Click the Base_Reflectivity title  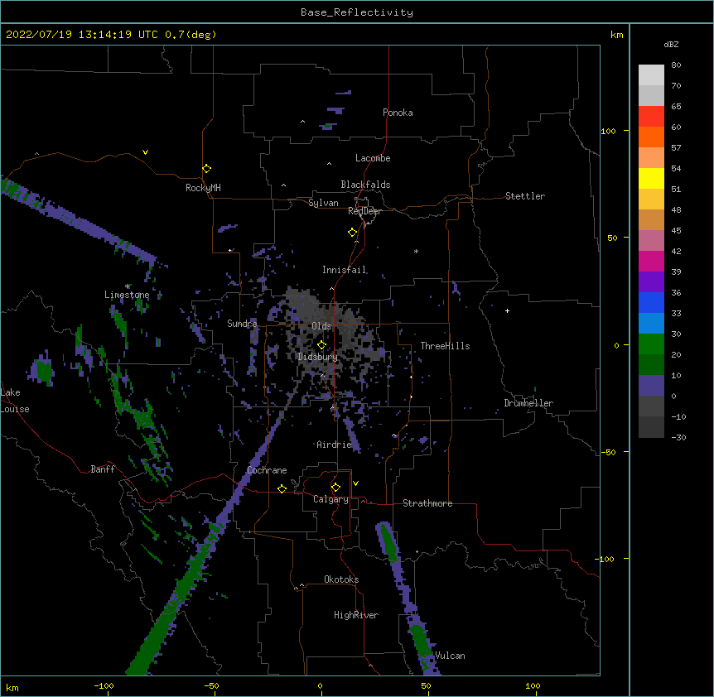click(357, 12)
